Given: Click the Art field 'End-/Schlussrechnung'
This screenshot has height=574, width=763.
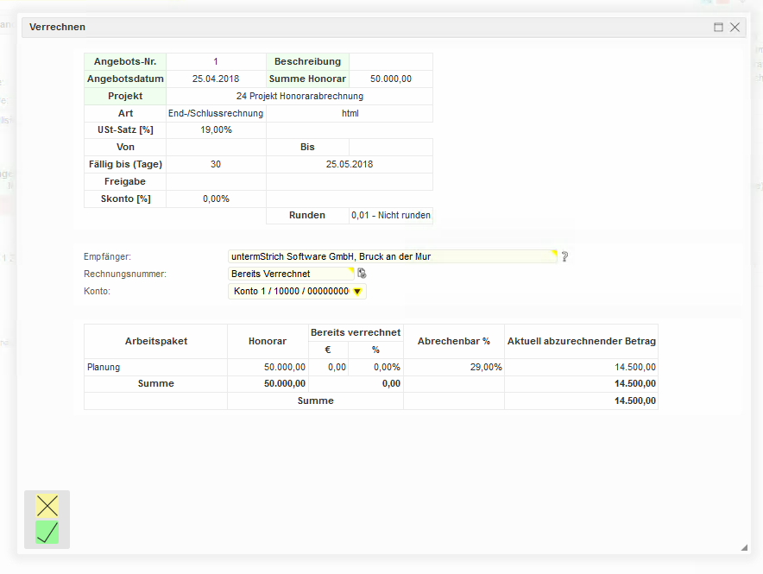Looking at the screenshot, I should click(216, 113).
